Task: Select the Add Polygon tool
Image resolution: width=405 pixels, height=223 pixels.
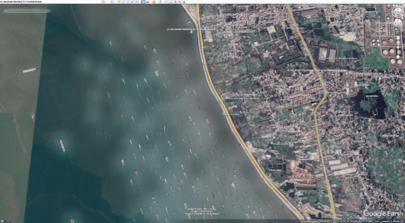Action: click(124, 2)
